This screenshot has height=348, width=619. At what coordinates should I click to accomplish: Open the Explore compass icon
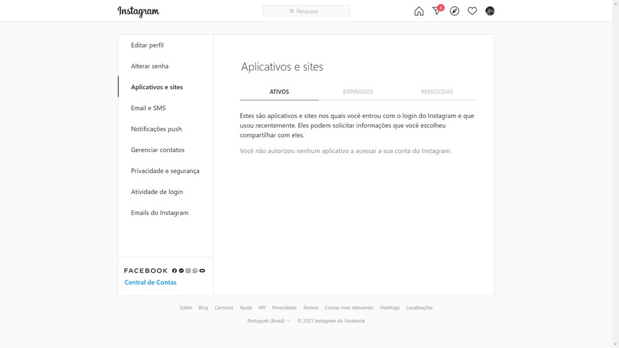pos(454,11)
